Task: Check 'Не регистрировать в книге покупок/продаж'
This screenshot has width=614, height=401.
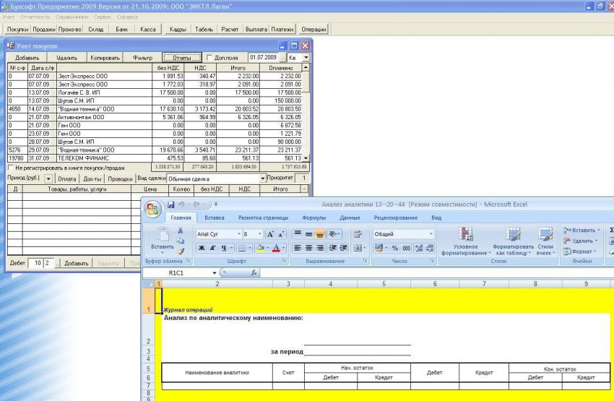Action: point(10,168)
